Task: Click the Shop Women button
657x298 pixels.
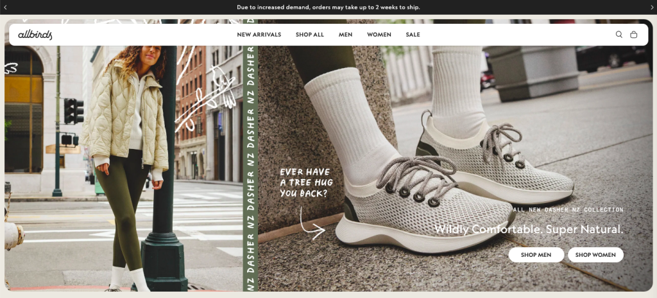Action: point(595,255)
